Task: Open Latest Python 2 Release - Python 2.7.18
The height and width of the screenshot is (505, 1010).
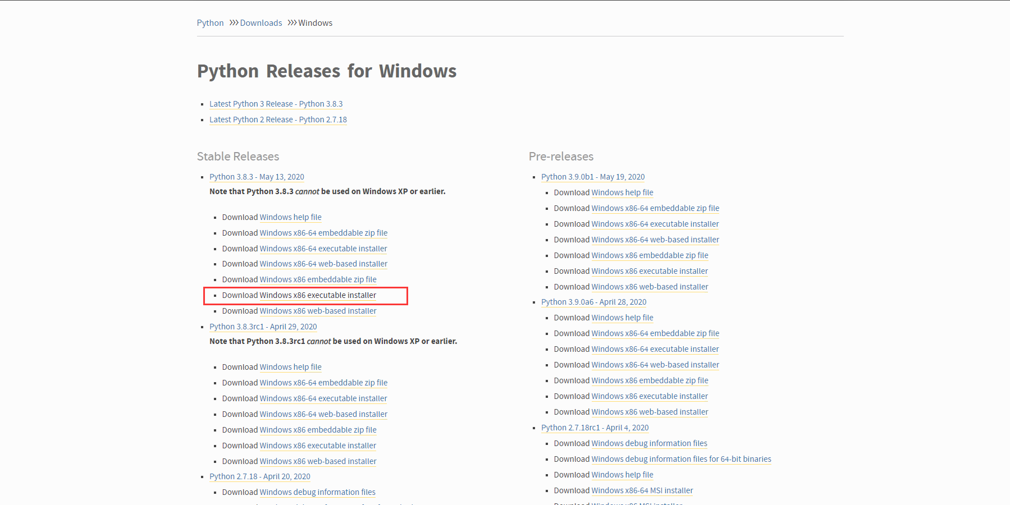Action: tap(278, 120)
